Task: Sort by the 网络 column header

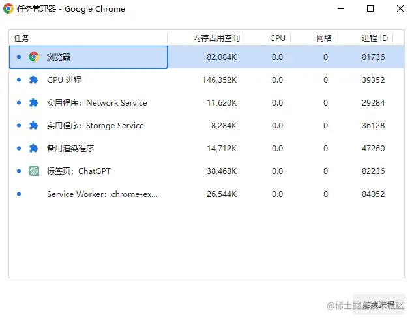Action: (323, 38)
